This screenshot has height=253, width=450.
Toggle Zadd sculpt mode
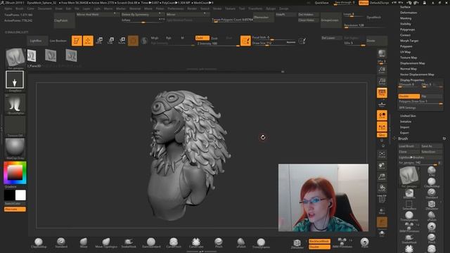(202, 38)
